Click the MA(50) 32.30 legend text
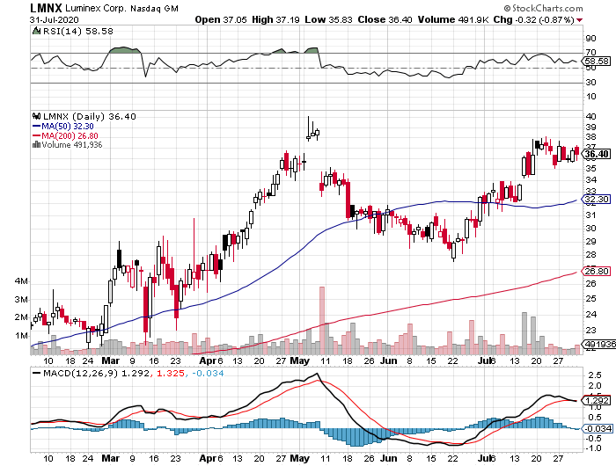The height and width of the screenshot is (466, 616). click(x=68, y=127)
